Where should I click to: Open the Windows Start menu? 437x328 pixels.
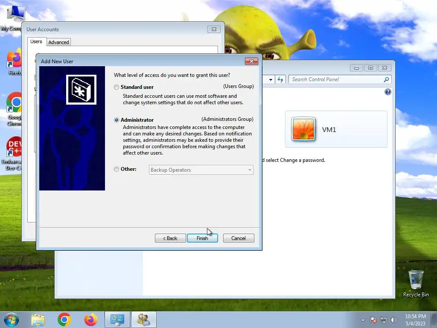pyautogui.click(x=12, y=319)
